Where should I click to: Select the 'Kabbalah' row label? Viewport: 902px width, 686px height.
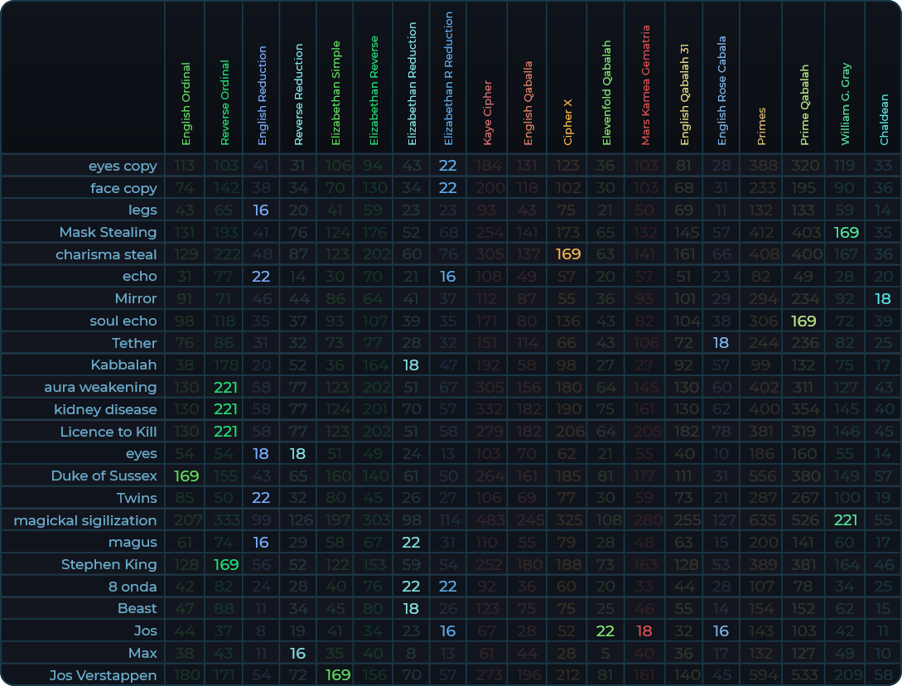pos(123,365)
